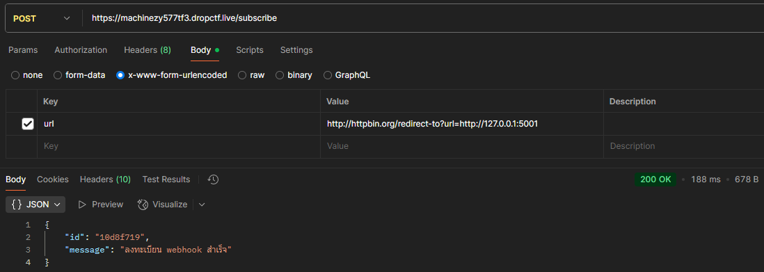Viewport: 764px width, 272px height.
Task: Click the empty Value placeholder field
Action: [x=461, y=146]
